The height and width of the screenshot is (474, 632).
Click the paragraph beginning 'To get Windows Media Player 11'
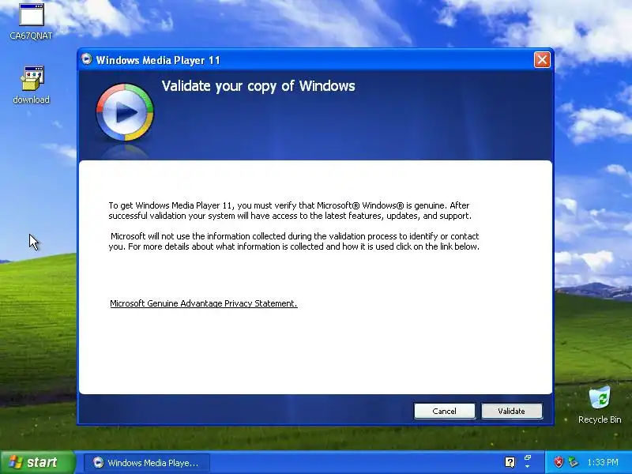pos(290,210)
